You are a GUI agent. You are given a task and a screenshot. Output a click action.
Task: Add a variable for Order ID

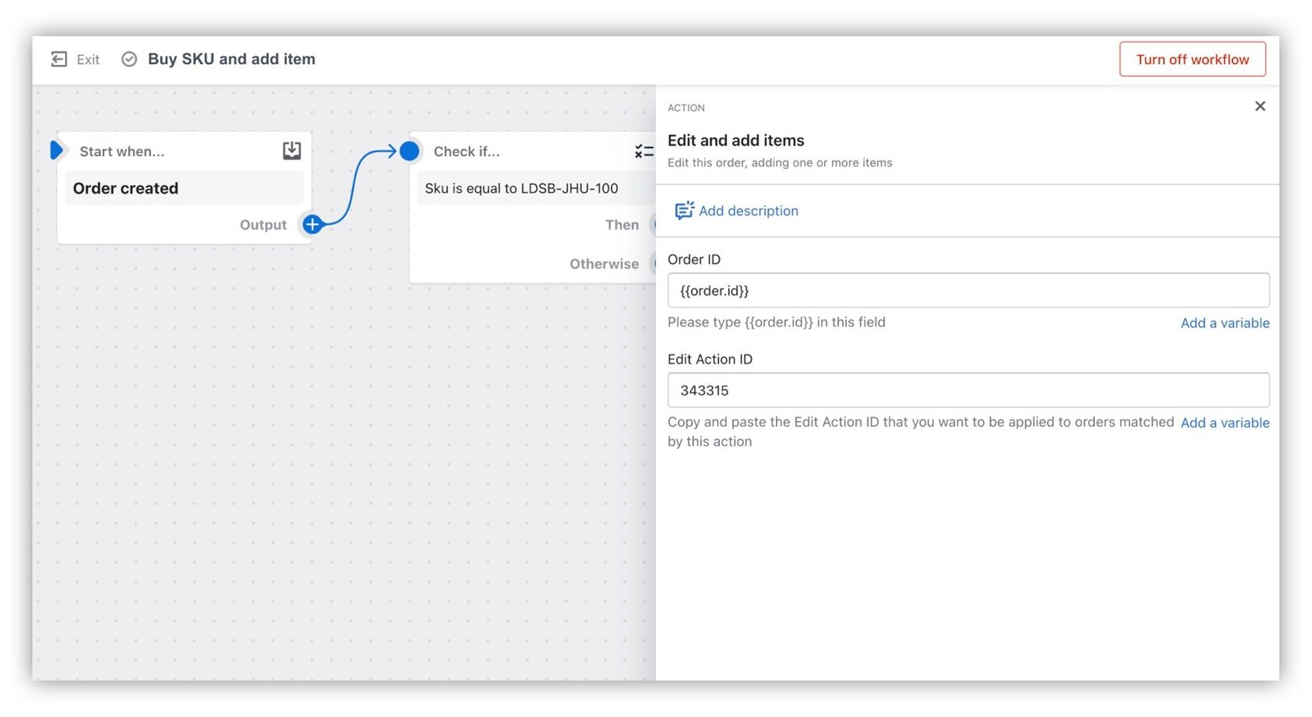tap(1224, 323)
